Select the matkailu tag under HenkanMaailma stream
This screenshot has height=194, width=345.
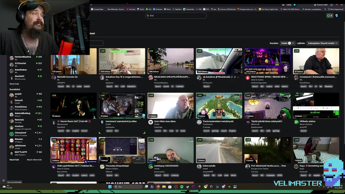(x=180, y=86)
